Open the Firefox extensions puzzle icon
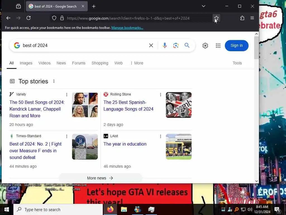This screenshot has height=215, width=286. point(242,18)
